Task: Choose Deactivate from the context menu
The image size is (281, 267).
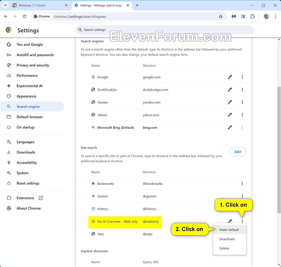Action: [230, 239]
